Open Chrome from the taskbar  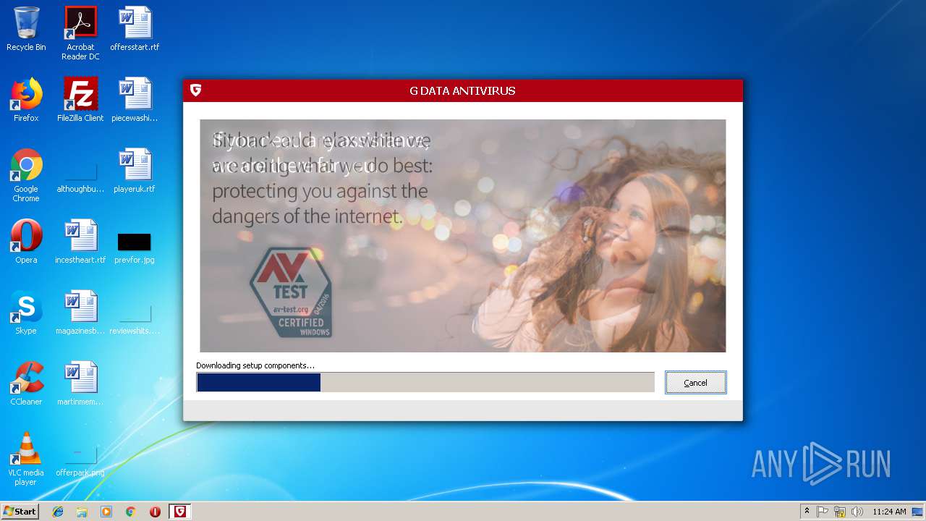click(131, 512)
